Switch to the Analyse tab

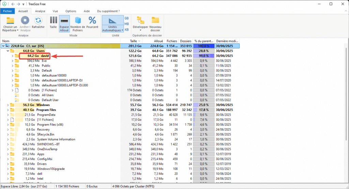pos(40,11)
